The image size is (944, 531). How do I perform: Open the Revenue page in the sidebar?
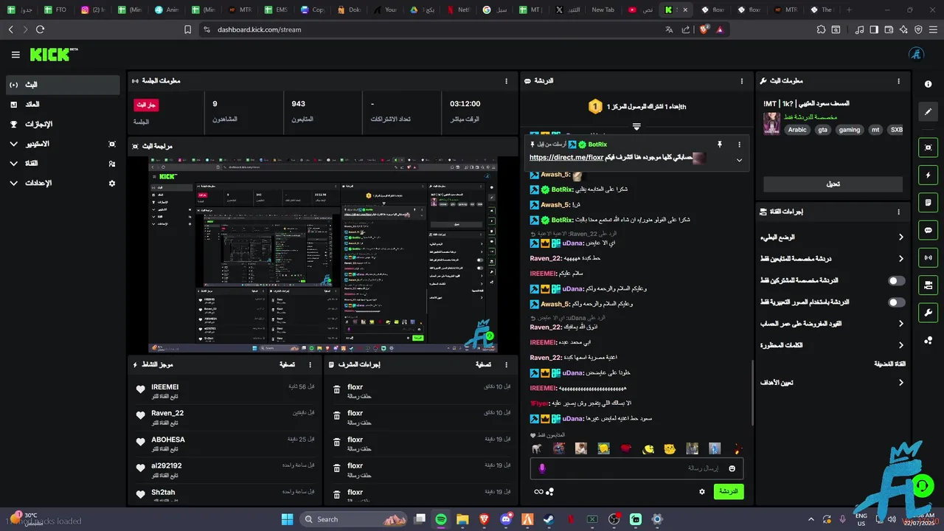tap(63, 105)
